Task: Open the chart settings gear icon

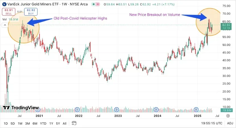Action: [x=228, y=116]
